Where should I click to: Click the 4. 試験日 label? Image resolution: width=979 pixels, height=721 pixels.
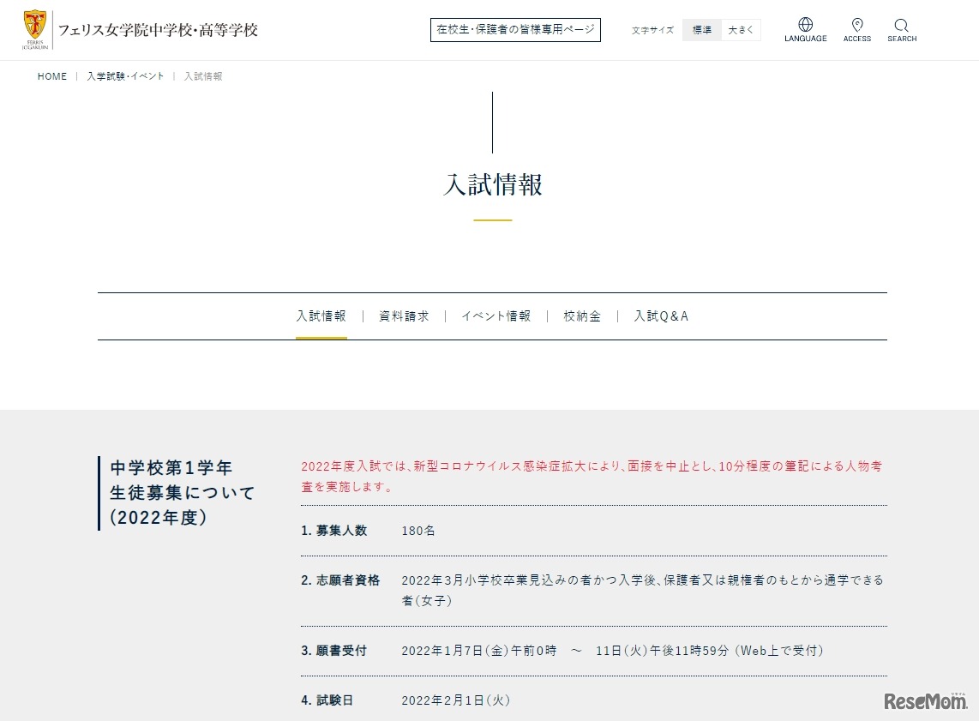coord(327,700)
